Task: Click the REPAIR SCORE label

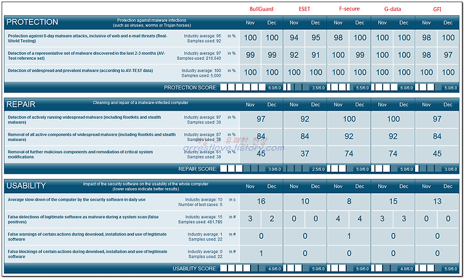Action: (x=197, y=169)
